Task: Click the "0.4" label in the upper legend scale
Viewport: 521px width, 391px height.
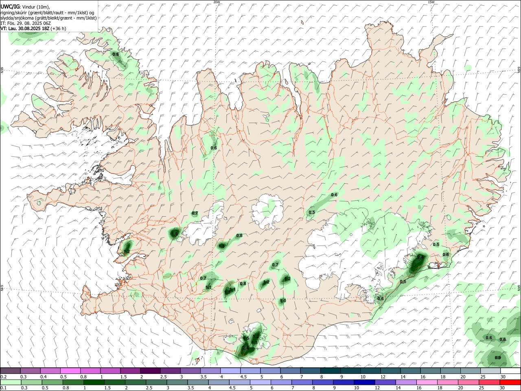Action: (44, 377)
